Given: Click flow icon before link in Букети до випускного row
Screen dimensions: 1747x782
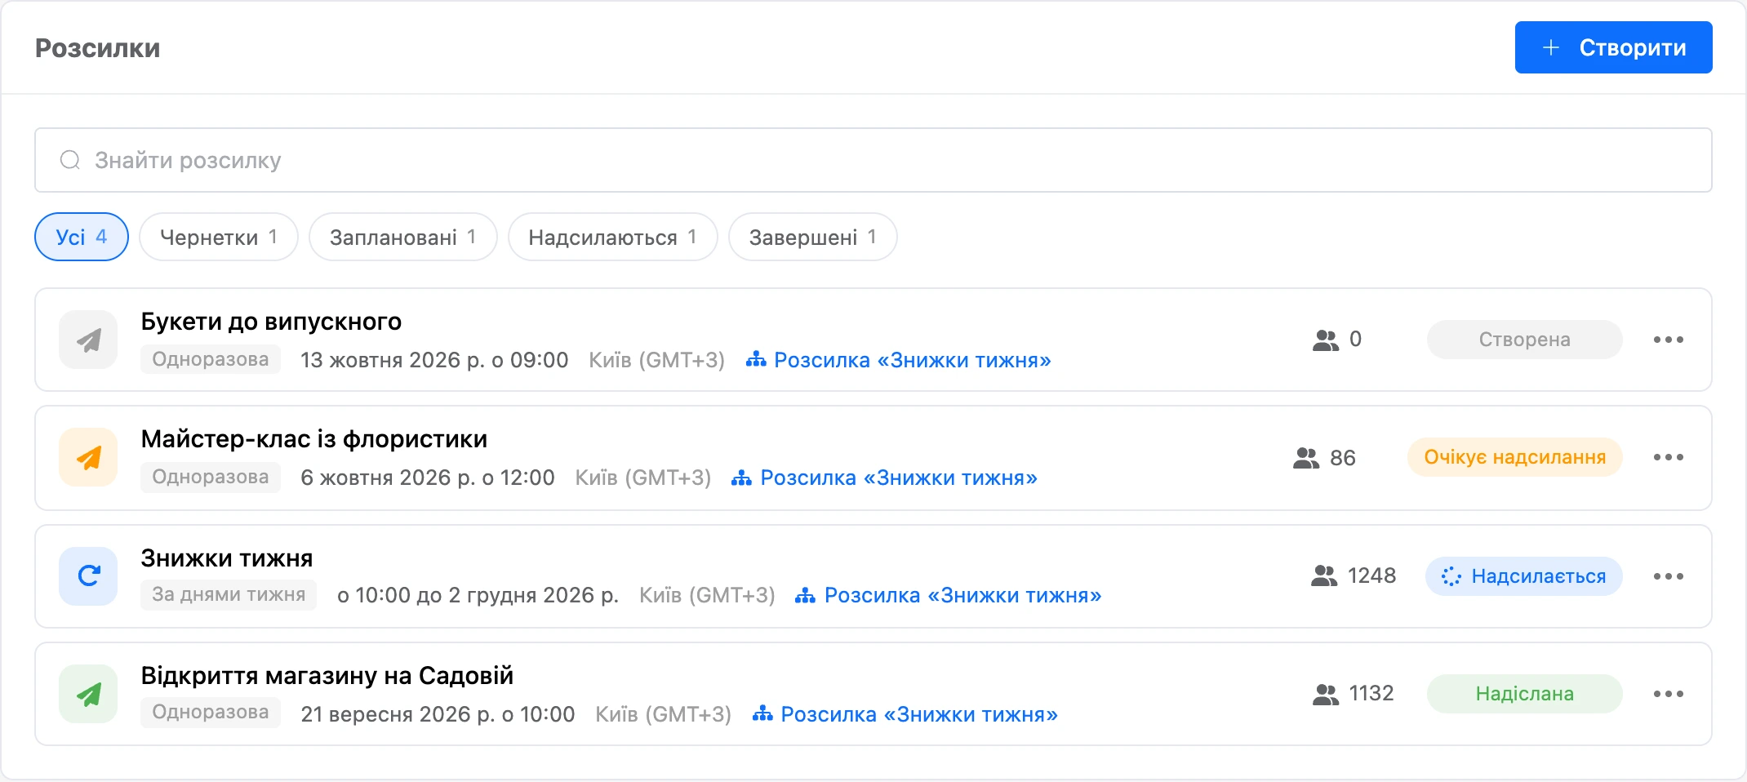Looking at the screenshot, I should coord(756,359).
